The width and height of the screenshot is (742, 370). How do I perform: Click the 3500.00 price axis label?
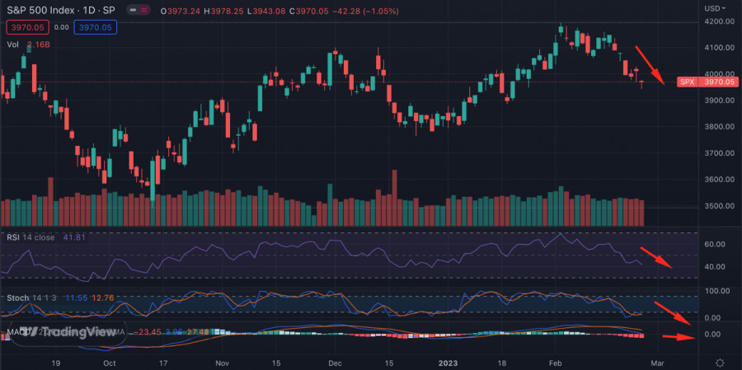(719, 206)
